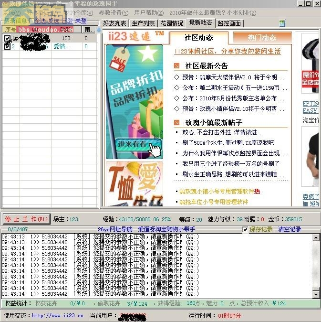Screen dimensions: 321x322
Task: Open post 放心,不会打击外挂
Action: pyautogui.click(x=222, y=132)
